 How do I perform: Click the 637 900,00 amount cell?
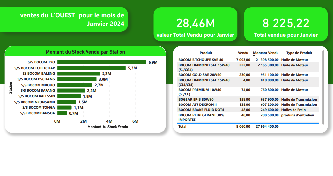[269, 99]
